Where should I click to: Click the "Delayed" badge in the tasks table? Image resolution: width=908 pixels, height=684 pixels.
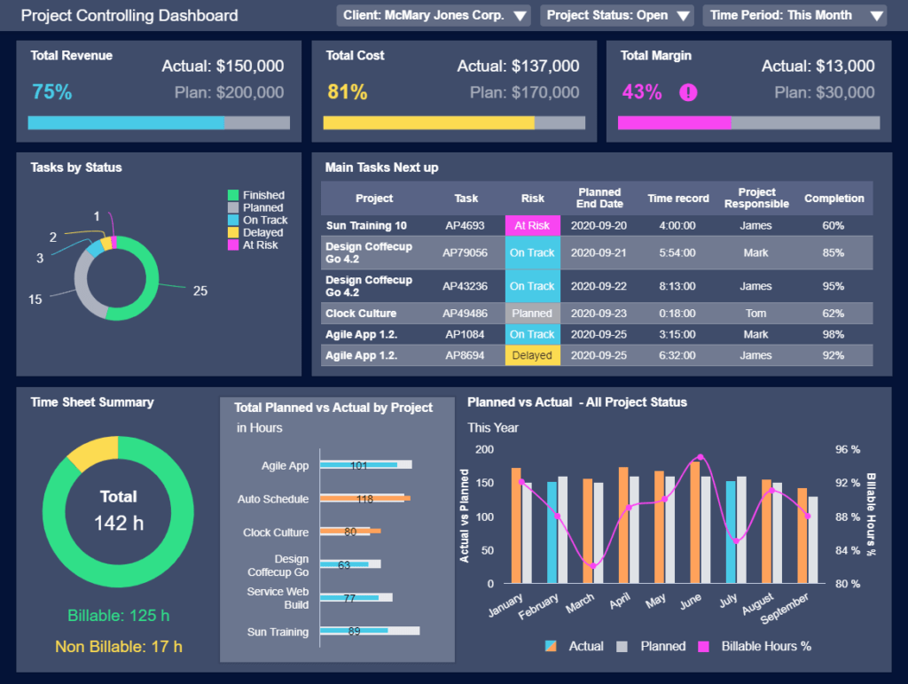(x=532, y=354)
